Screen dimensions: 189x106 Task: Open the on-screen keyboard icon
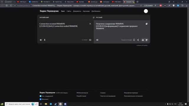point(90,40)
